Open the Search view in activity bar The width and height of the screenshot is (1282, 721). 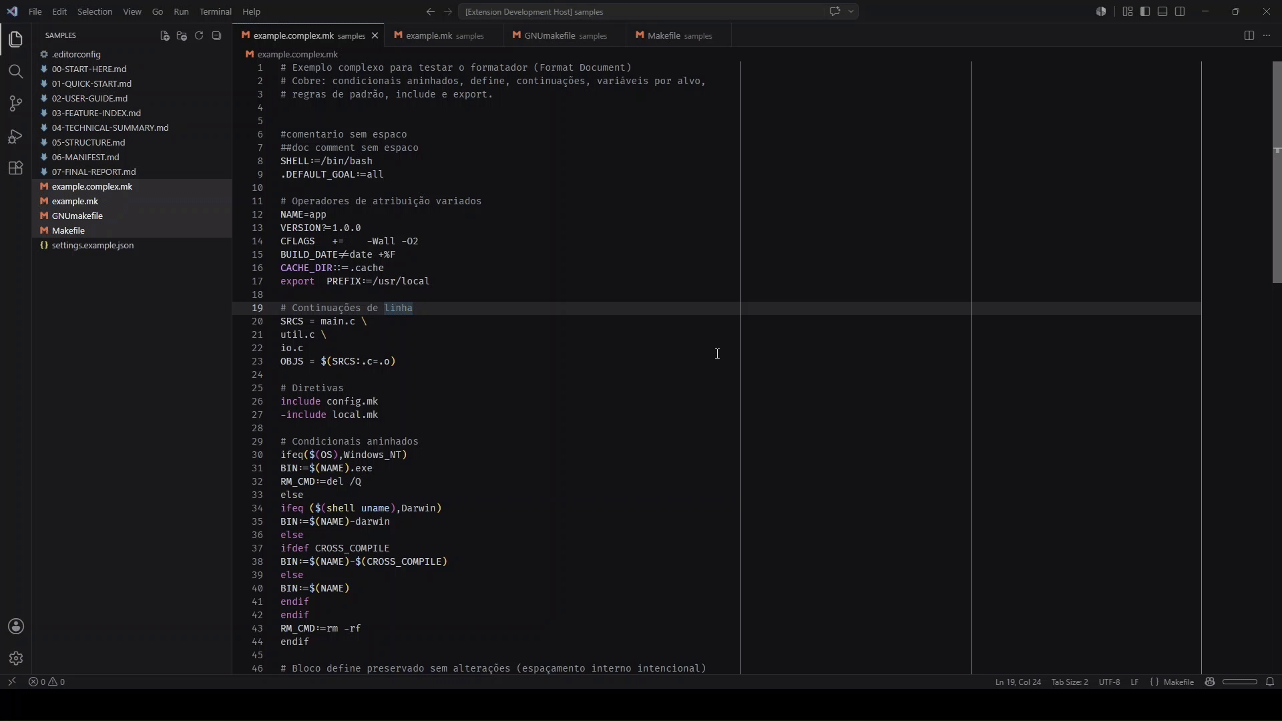(16, 71)
